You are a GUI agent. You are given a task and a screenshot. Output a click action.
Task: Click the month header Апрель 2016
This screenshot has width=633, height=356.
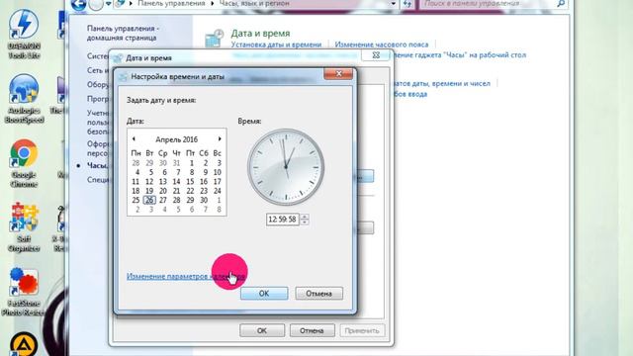[176, 139]
